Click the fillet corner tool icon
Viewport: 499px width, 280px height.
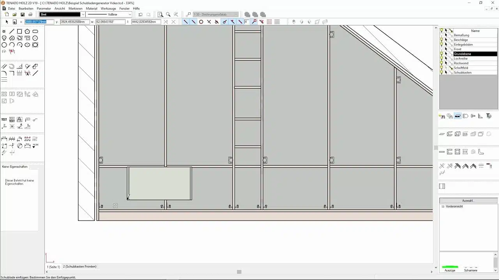4,73
